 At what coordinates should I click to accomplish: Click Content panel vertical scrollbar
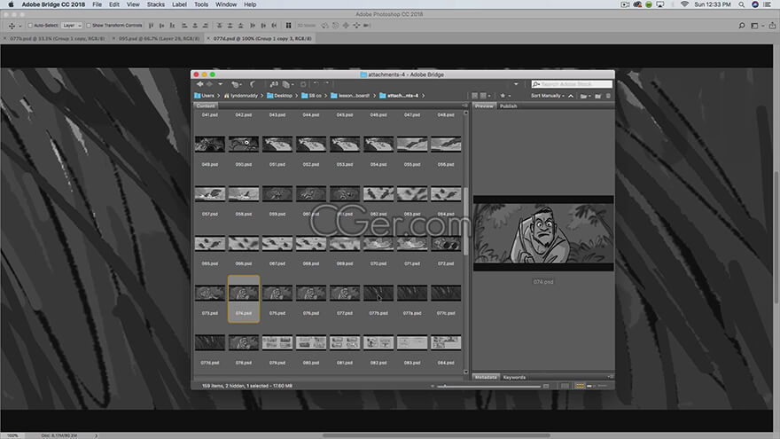point(465,222)
